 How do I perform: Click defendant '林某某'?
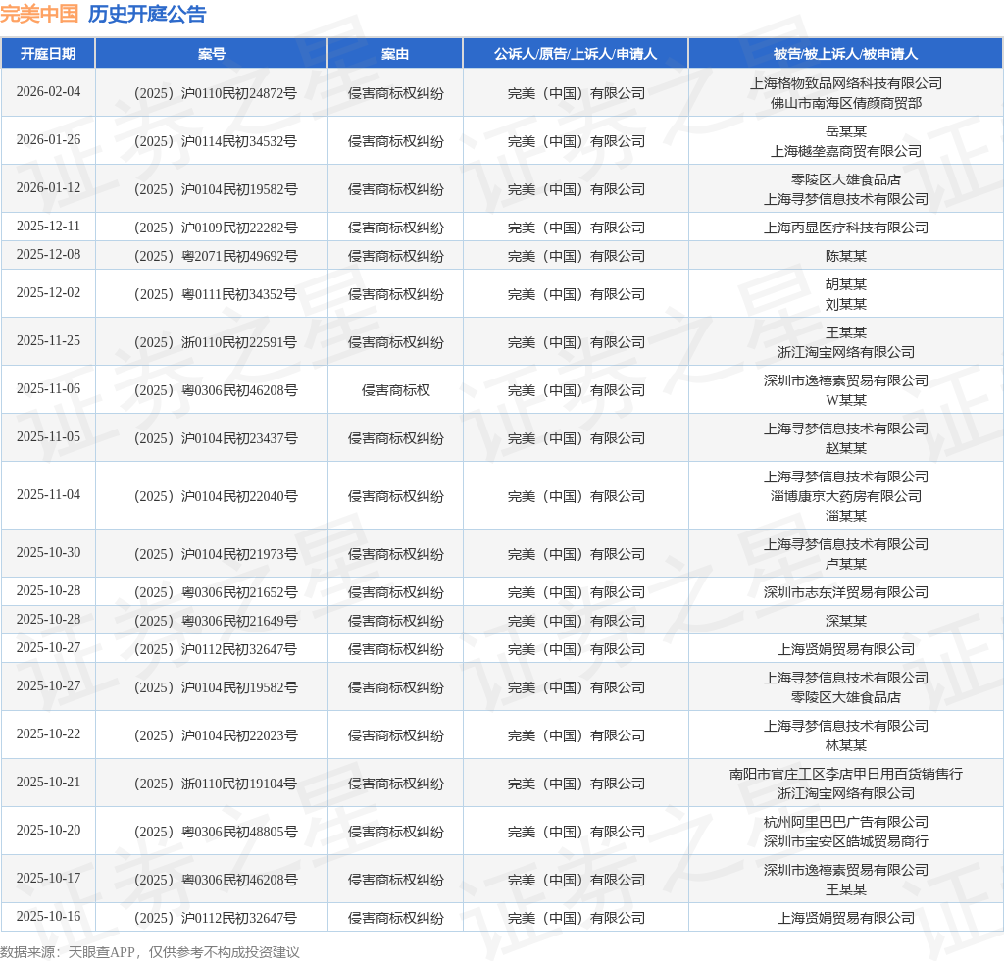click(x=846, y=746)
